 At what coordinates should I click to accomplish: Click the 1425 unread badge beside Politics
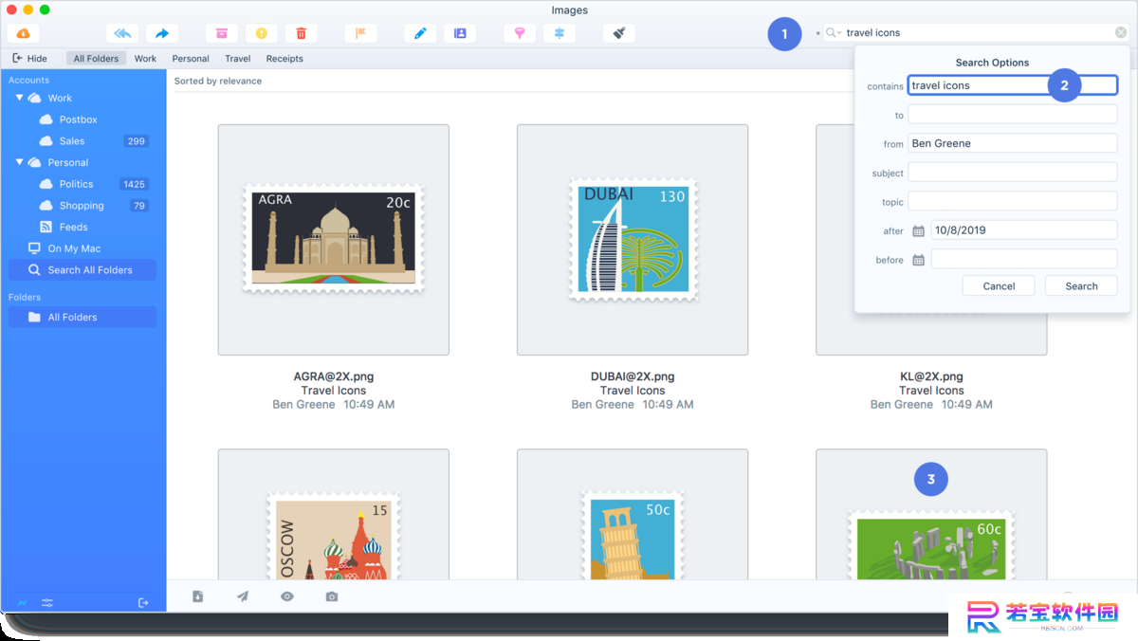[134, 184]
